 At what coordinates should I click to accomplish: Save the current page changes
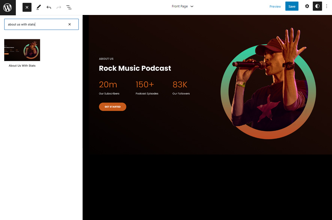point(292,6)
